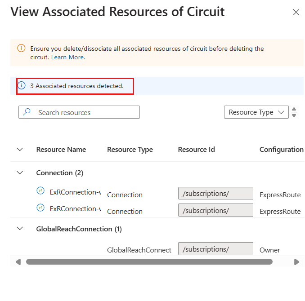This screenshot has width=305, height=301.
Task: Close the View Associated Resources panel
Action: [x=296, y=13]
